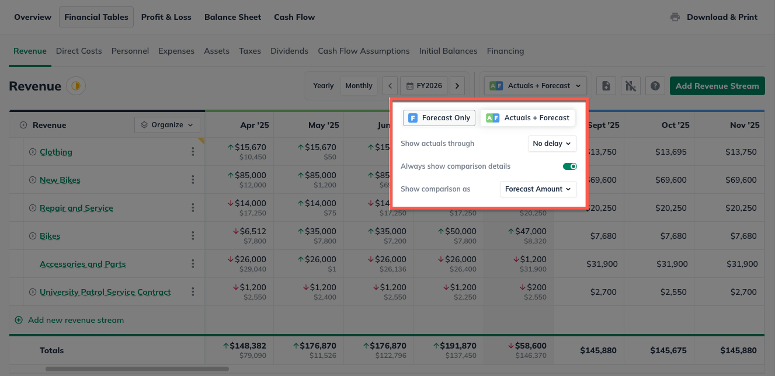Viewport: 775px width, 376px height.
Task: Open the Forecast Amount comparison dropdown
Action: click(538, 189)
